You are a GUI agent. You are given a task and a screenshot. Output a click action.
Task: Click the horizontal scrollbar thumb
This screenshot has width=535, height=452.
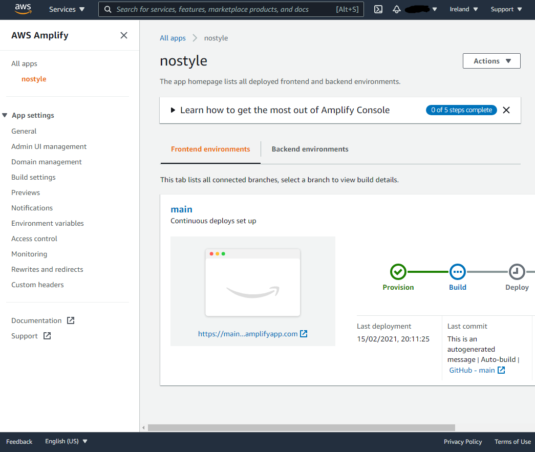coord(301,428)
